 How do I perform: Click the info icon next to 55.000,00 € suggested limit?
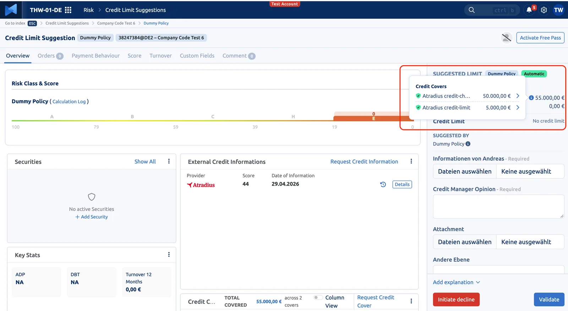[531, 98]
